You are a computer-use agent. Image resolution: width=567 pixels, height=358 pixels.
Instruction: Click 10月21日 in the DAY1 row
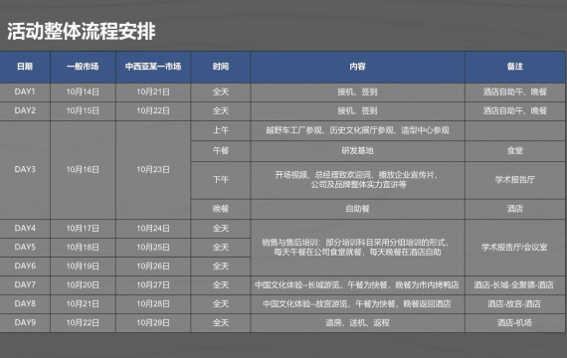[153, 92]
